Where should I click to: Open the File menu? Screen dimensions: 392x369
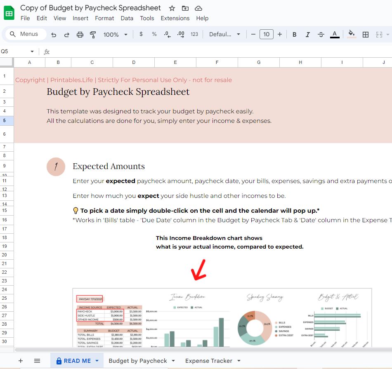tap(25, 18)
